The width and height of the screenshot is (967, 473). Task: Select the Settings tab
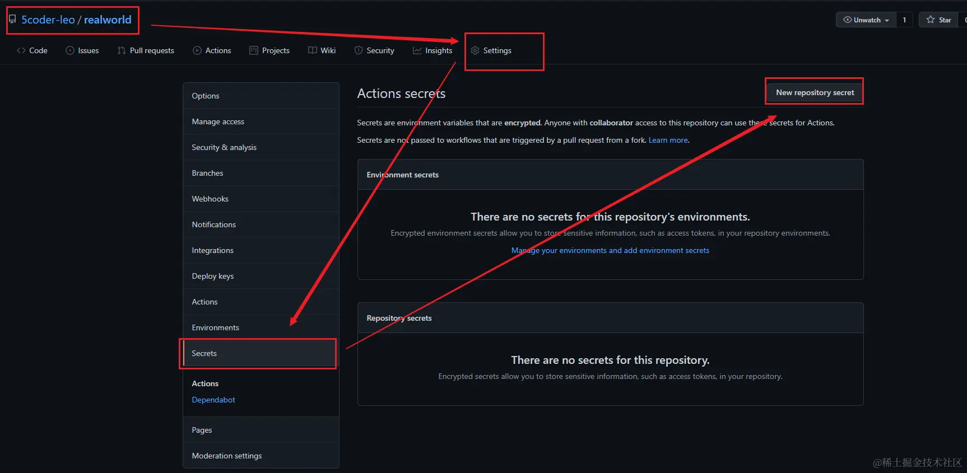[x=491, y=50]
